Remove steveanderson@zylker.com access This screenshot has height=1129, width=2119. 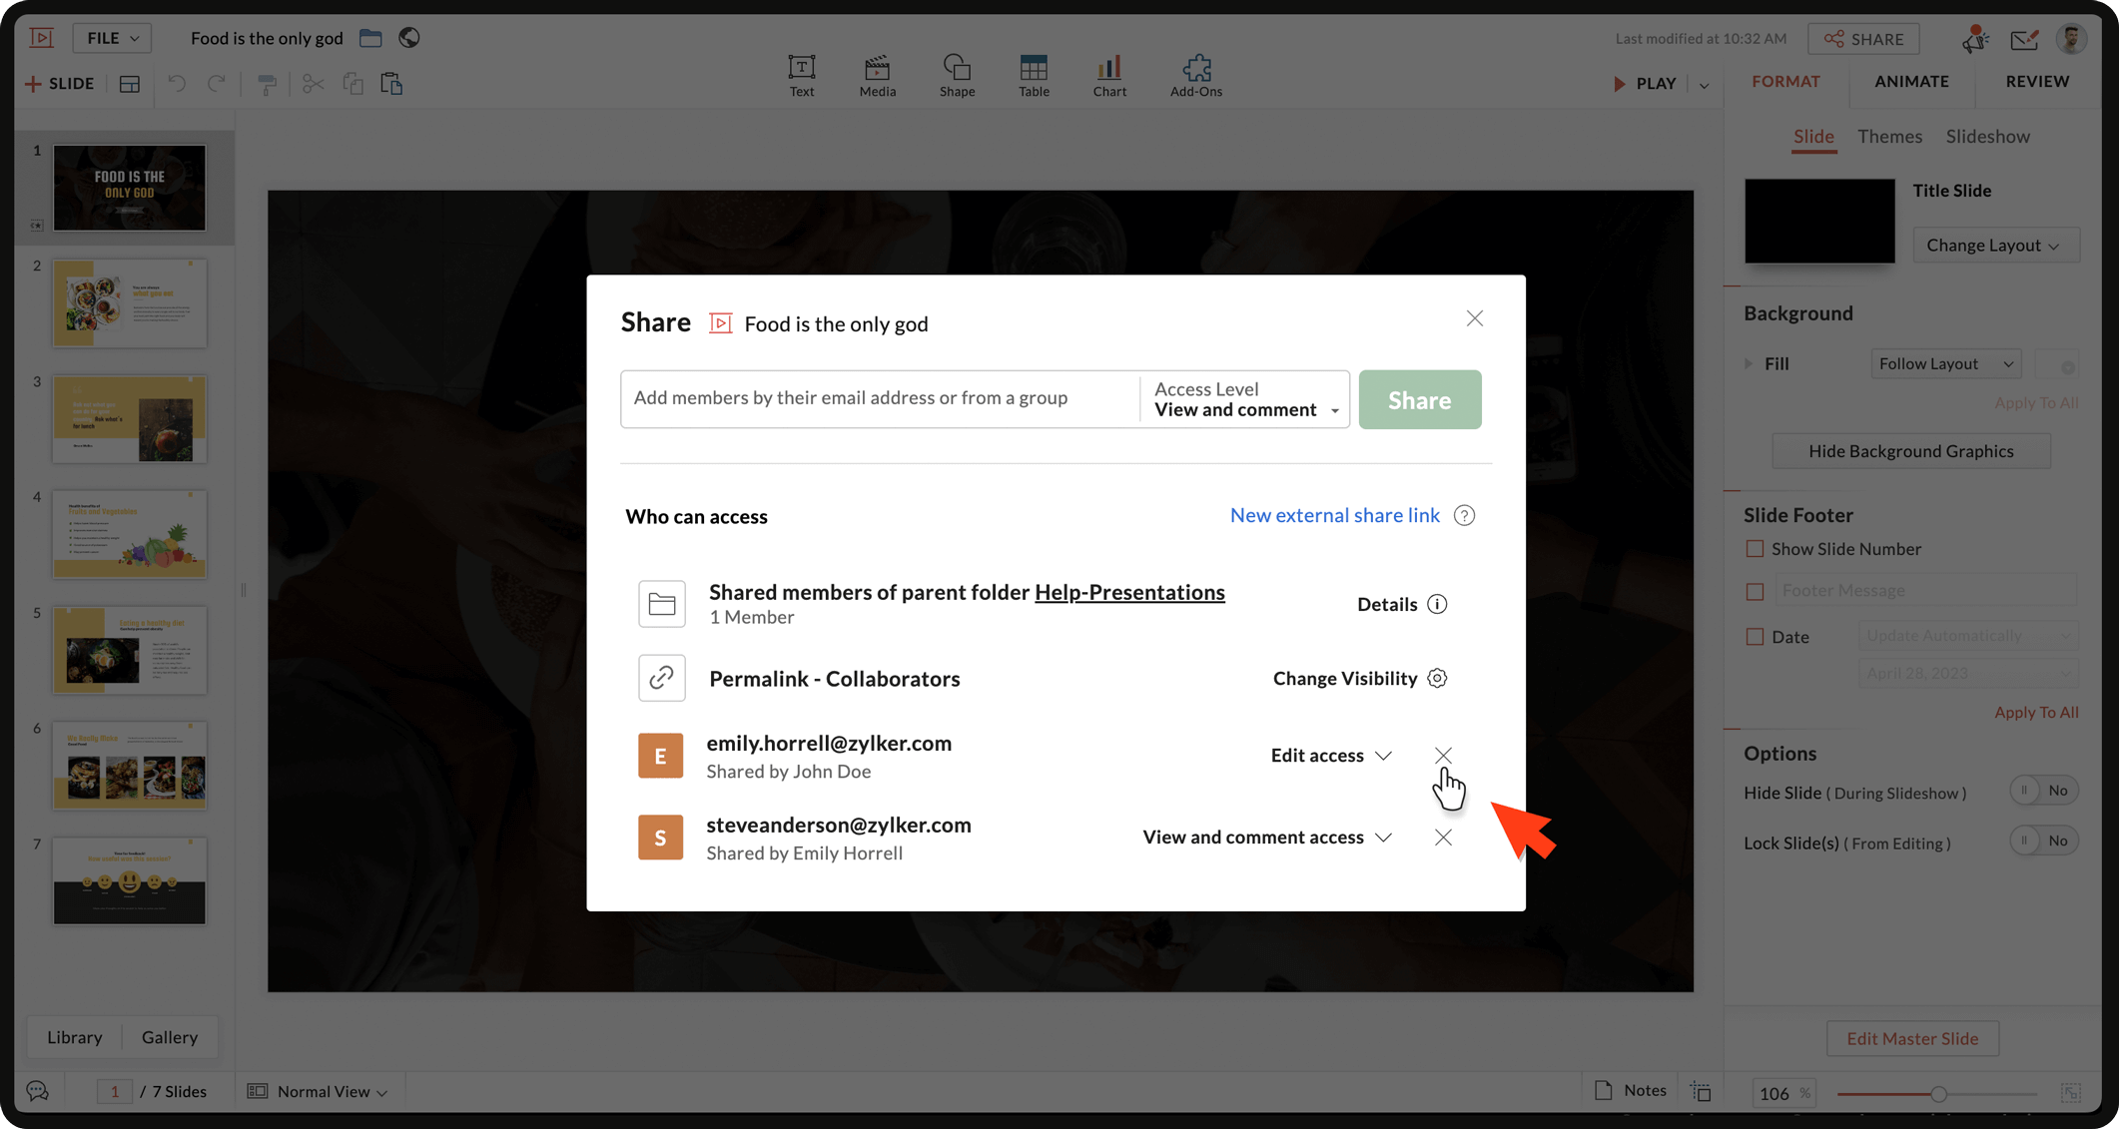(x=1443, y=838)
